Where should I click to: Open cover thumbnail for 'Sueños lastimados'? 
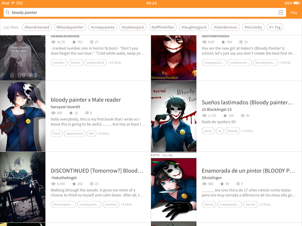pos(174,116)
